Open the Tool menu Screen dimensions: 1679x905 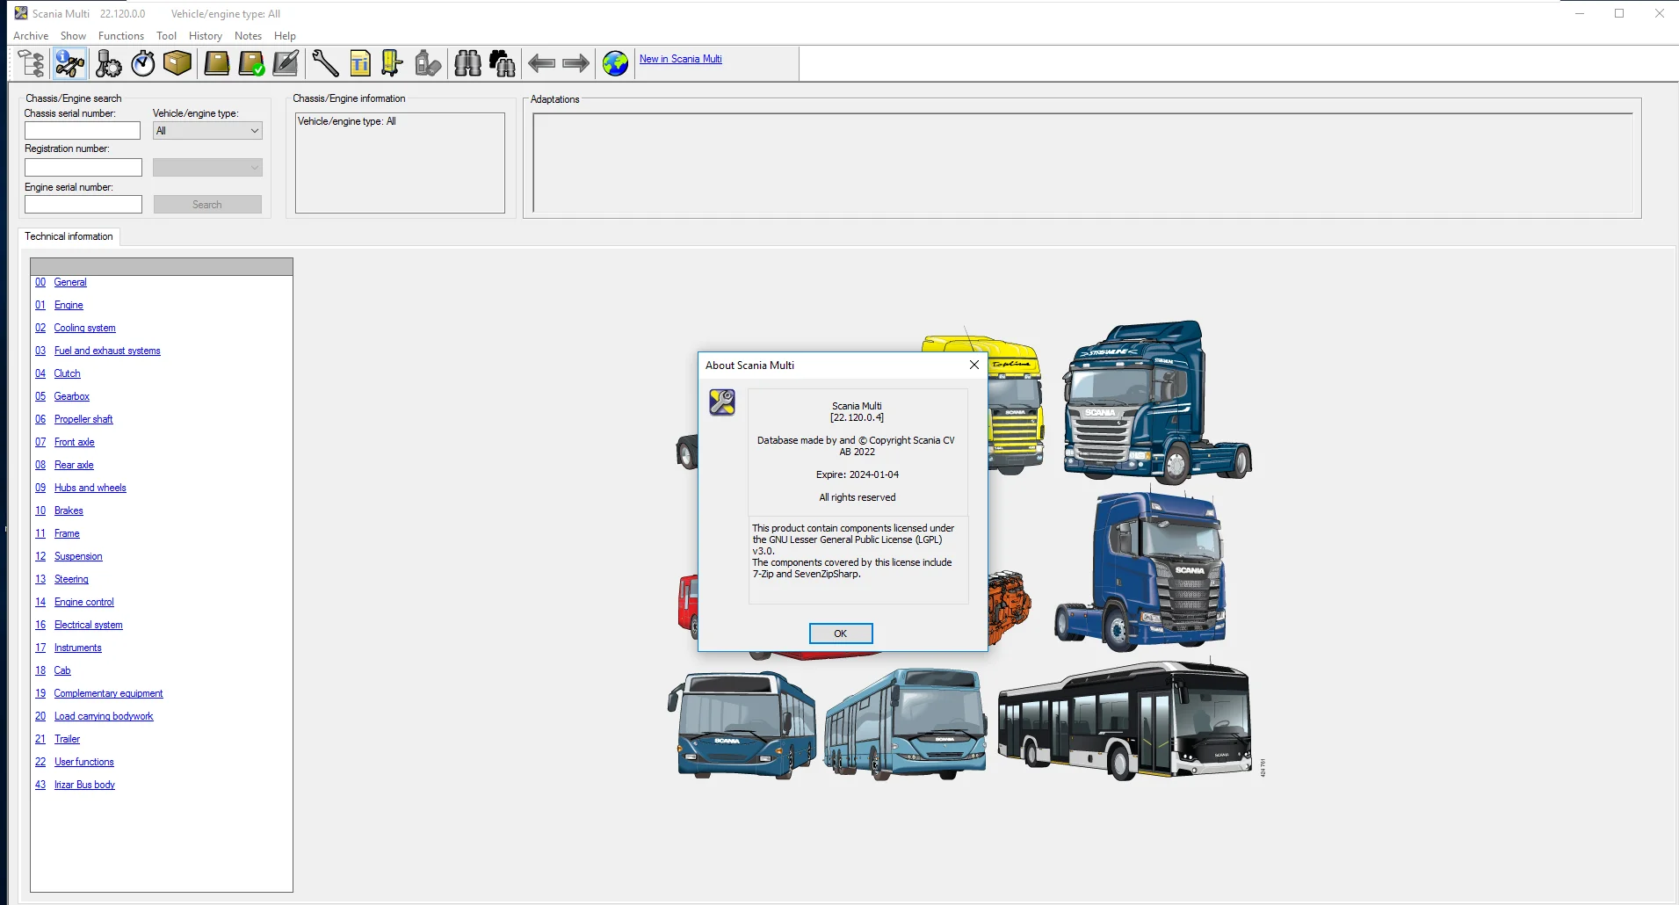[x=166, y=36]
